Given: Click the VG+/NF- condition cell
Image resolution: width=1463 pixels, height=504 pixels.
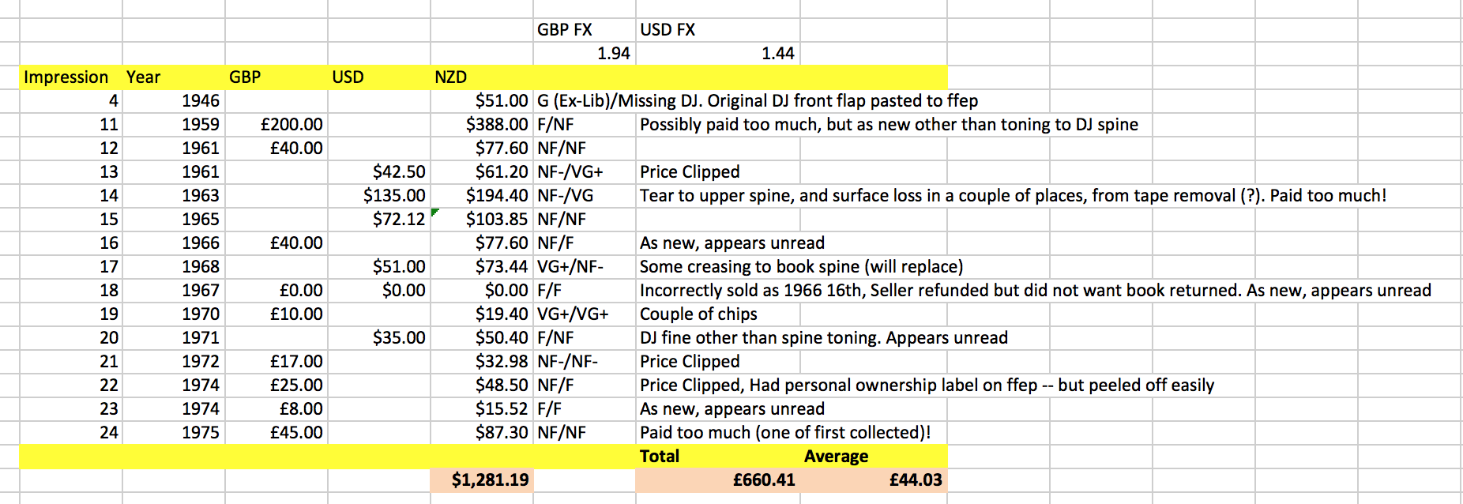Looking at the screenshot, I should pyautogui.click(x=585, y=267).
